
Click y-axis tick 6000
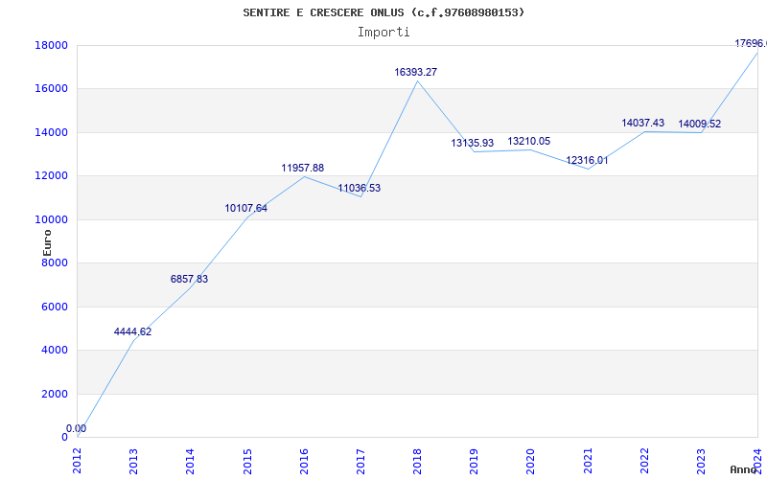coord(55,307)
